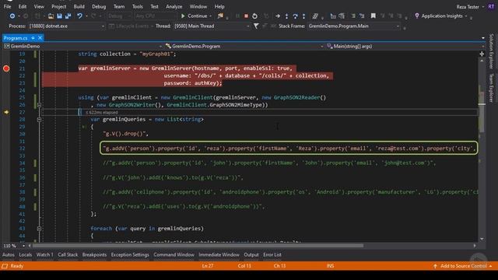The width and height of the screenshot is (498, 280).
Task: Click Add to Source Control in status bar
Action: point(463,266)
